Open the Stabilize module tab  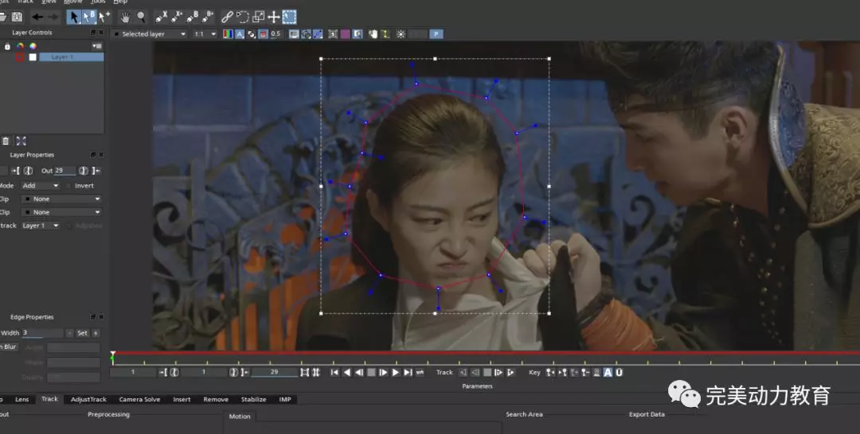pyautogui.click(x=253, y=400)
